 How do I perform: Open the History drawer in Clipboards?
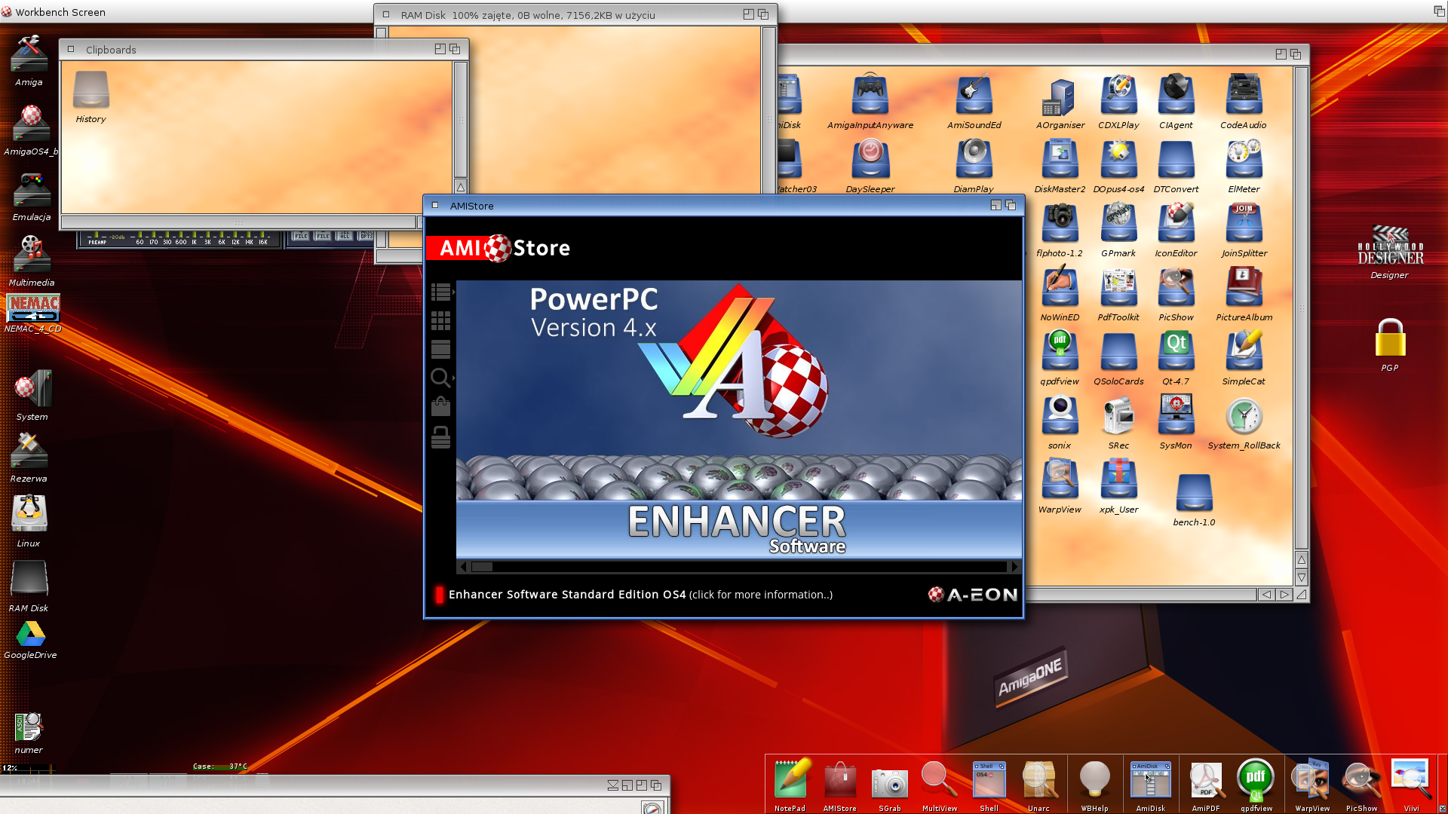click(91, 96)
